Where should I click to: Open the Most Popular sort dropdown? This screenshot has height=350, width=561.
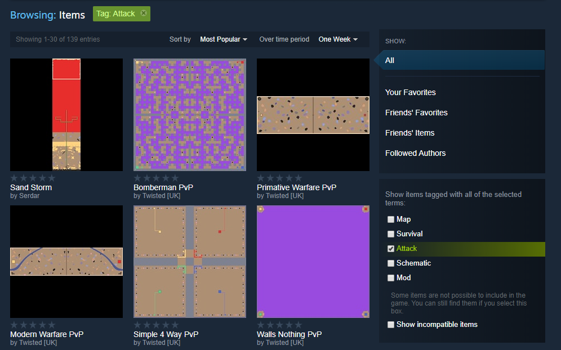223,39
